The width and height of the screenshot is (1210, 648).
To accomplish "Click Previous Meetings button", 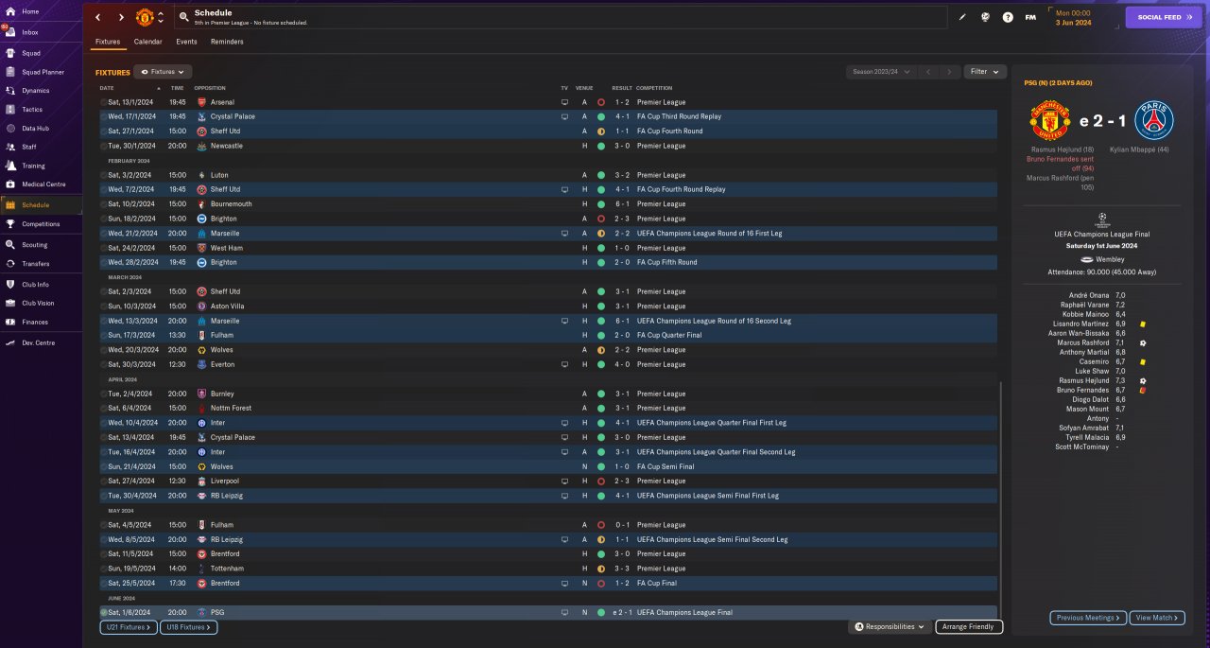I will 1088,618.
